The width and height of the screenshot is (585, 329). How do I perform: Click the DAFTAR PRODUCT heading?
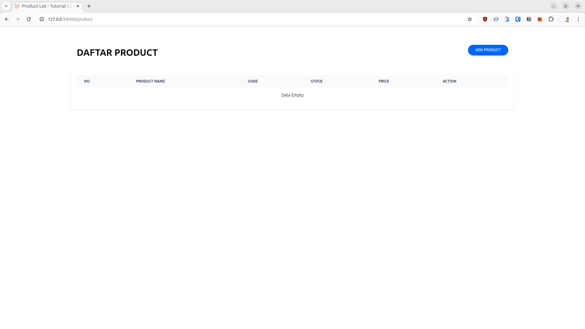[x=117, y=52]
